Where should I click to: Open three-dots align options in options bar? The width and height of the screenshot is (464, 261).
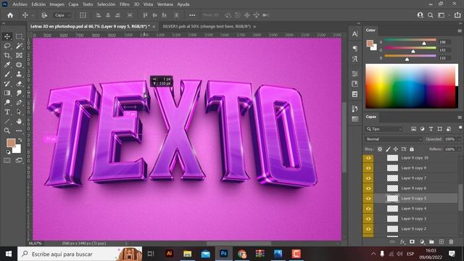point(192,15)
